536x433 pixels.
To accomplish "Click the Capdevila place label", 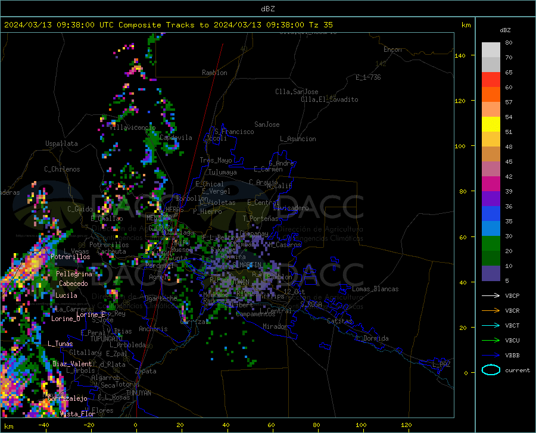I will (176, 138).
